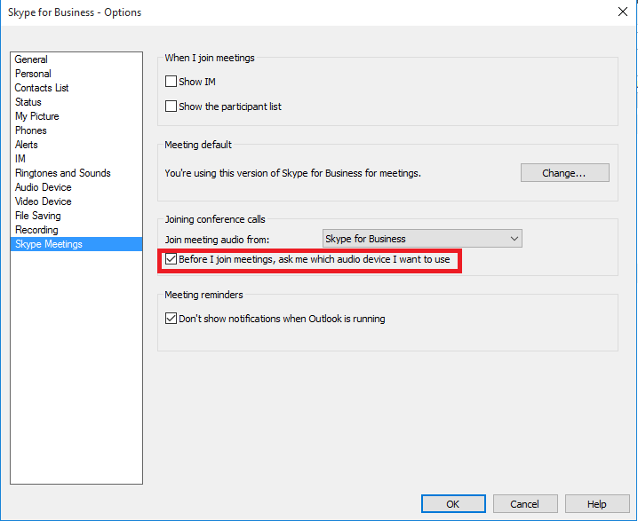Viewport: 638px width, 521px height.
Task: Open Ringtones and Sounds settings
Action: pyautogui.click(x=63, y=173)
